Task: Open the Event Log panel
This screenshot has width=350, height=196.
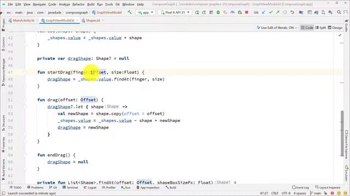Action: [x=300, y=187]
